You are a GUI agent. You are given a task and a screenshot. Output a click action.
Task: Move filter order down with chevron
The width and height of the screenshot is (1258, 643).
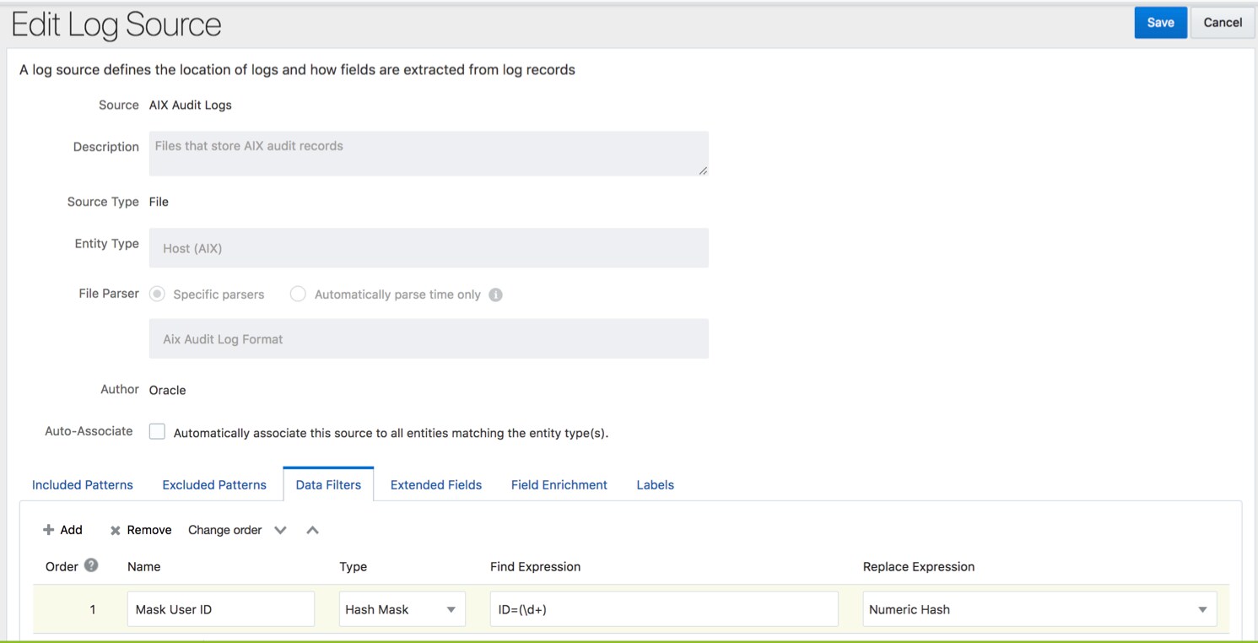[281, 530]
